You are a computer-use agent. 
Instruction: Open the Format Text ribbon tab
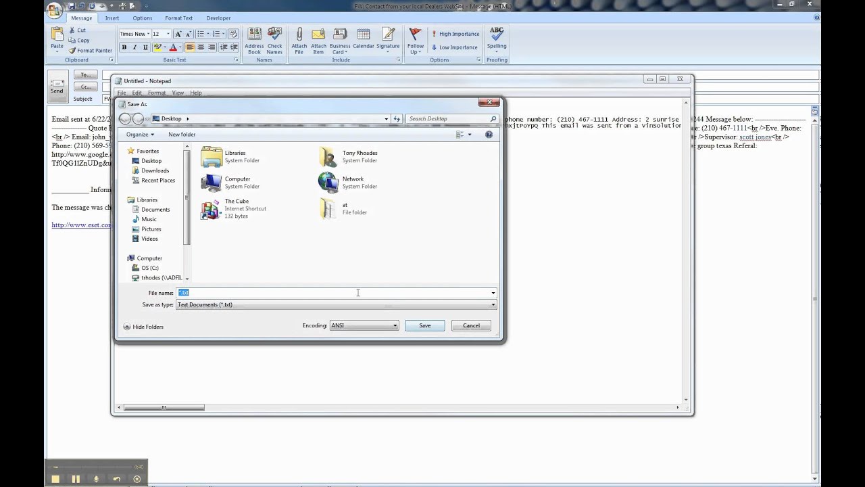[179, 18]
